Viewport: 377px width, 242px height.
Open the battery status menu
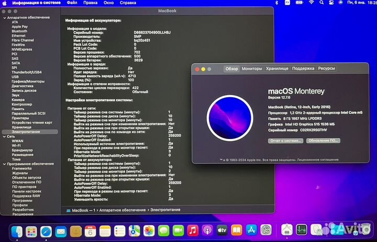pyautogui.click(x=300, y=3)
